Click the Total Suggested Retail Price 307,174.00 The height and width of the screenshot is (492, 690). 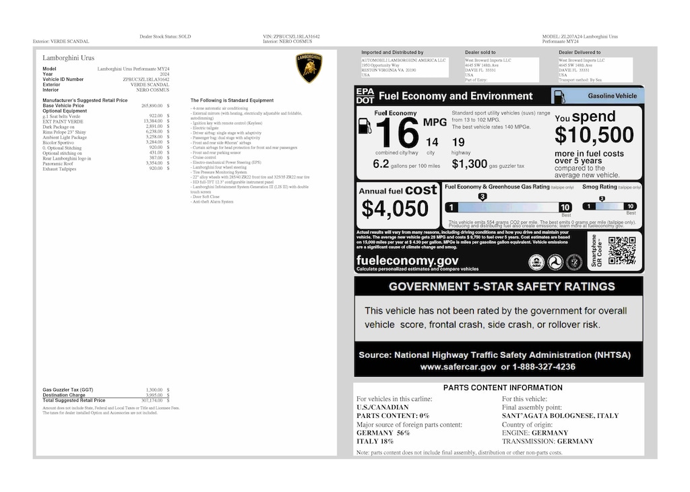152,400
